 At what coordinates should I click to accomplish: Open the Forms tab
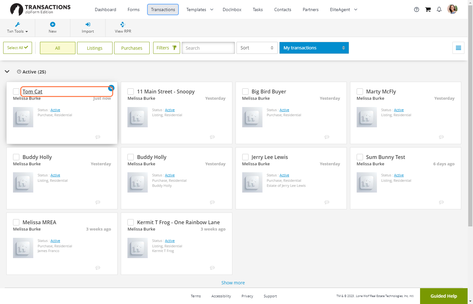[x=133, y=9]
